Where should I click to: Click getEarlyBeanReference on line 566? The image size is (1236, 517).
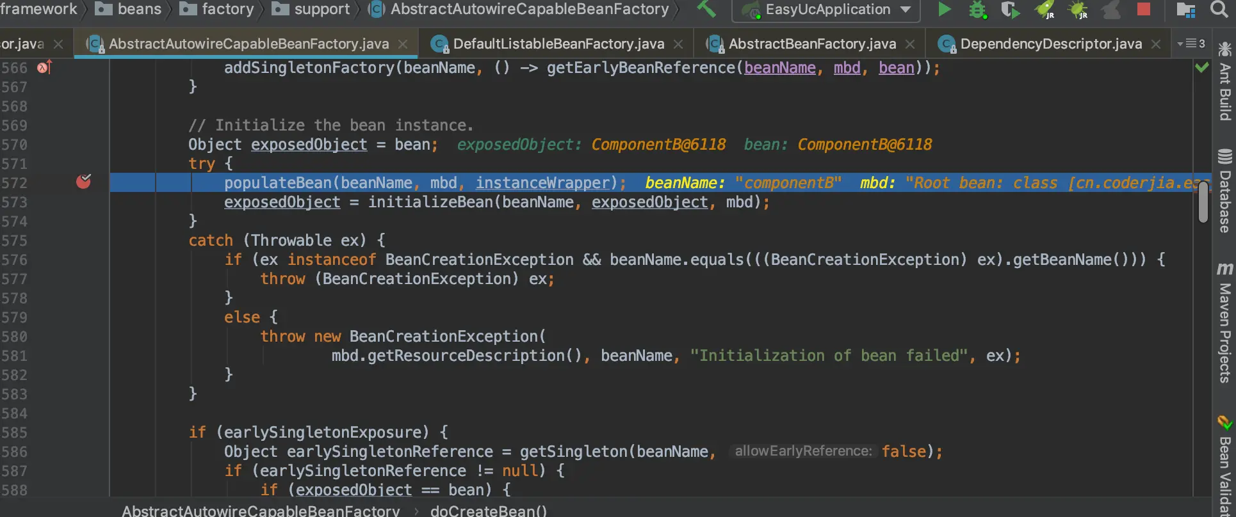640,68
